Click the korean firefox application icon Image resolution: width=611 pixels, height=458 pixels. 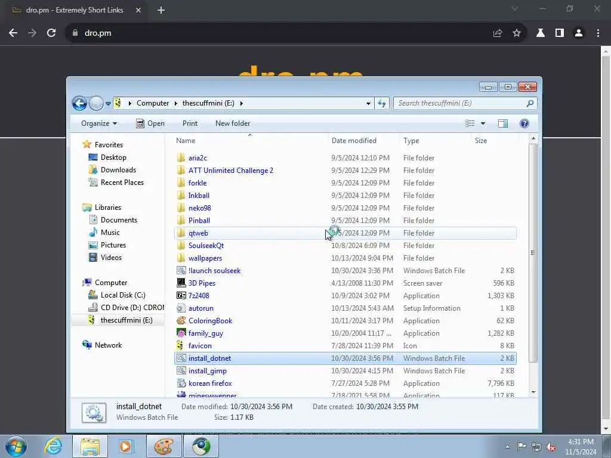point(181,383)
